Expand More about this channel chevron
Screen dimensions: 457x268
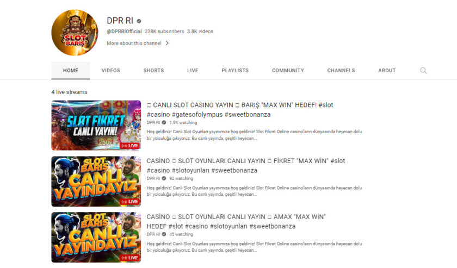click(x=167, y=43)
